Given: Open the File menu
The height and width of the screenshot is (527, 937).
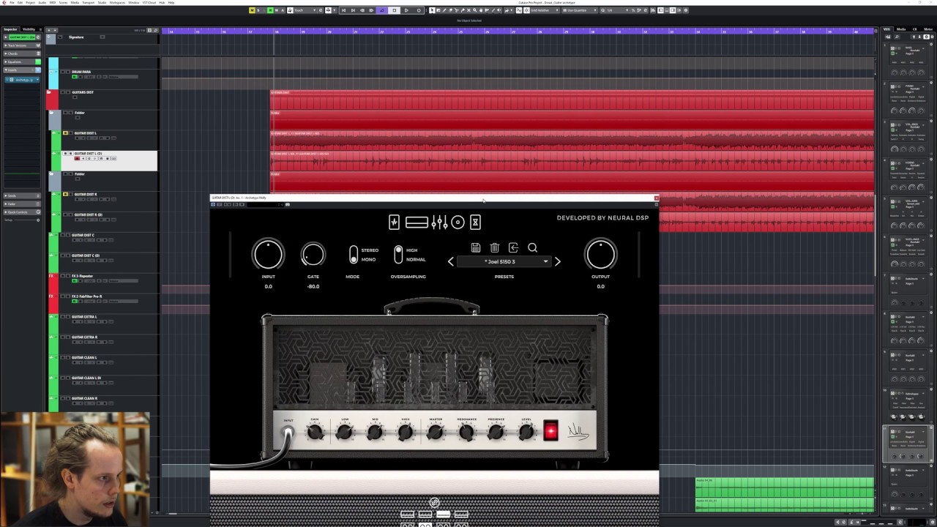Looking at the screenshot, I should tap(12, 3).
